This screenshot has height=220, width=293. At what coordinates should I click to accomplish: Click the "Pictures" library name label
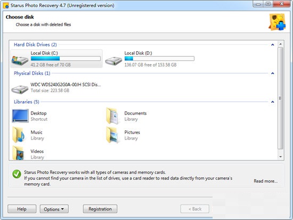coord(132,132)
